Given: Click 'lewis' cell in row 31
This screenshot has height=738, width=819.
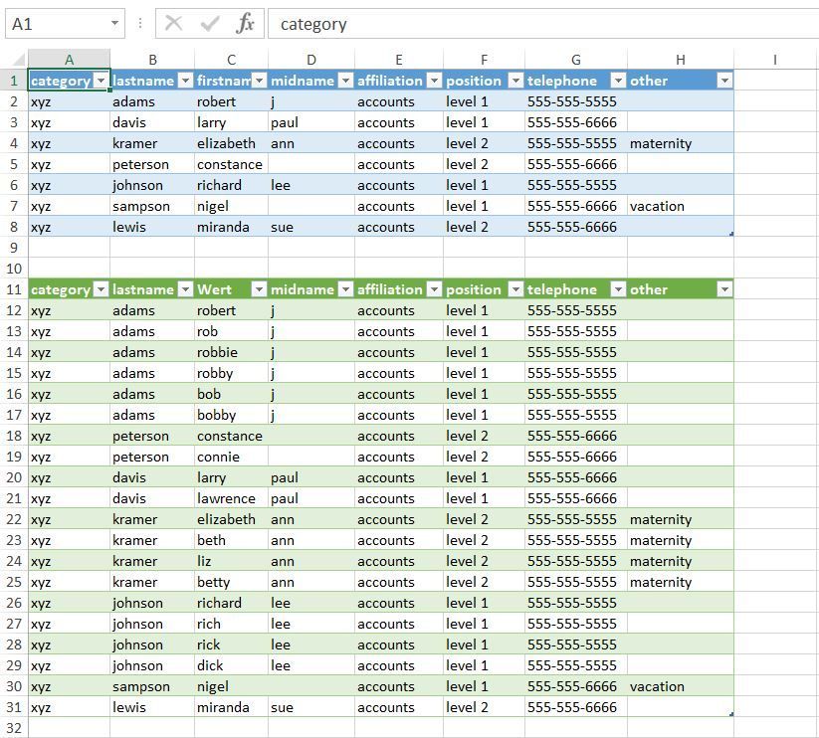Looking at the screenshot, I should pyautogui.click(x=152, y=707).
